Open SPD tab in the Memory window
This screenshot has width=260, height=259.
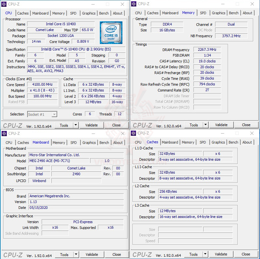click(x=203, y=13)
